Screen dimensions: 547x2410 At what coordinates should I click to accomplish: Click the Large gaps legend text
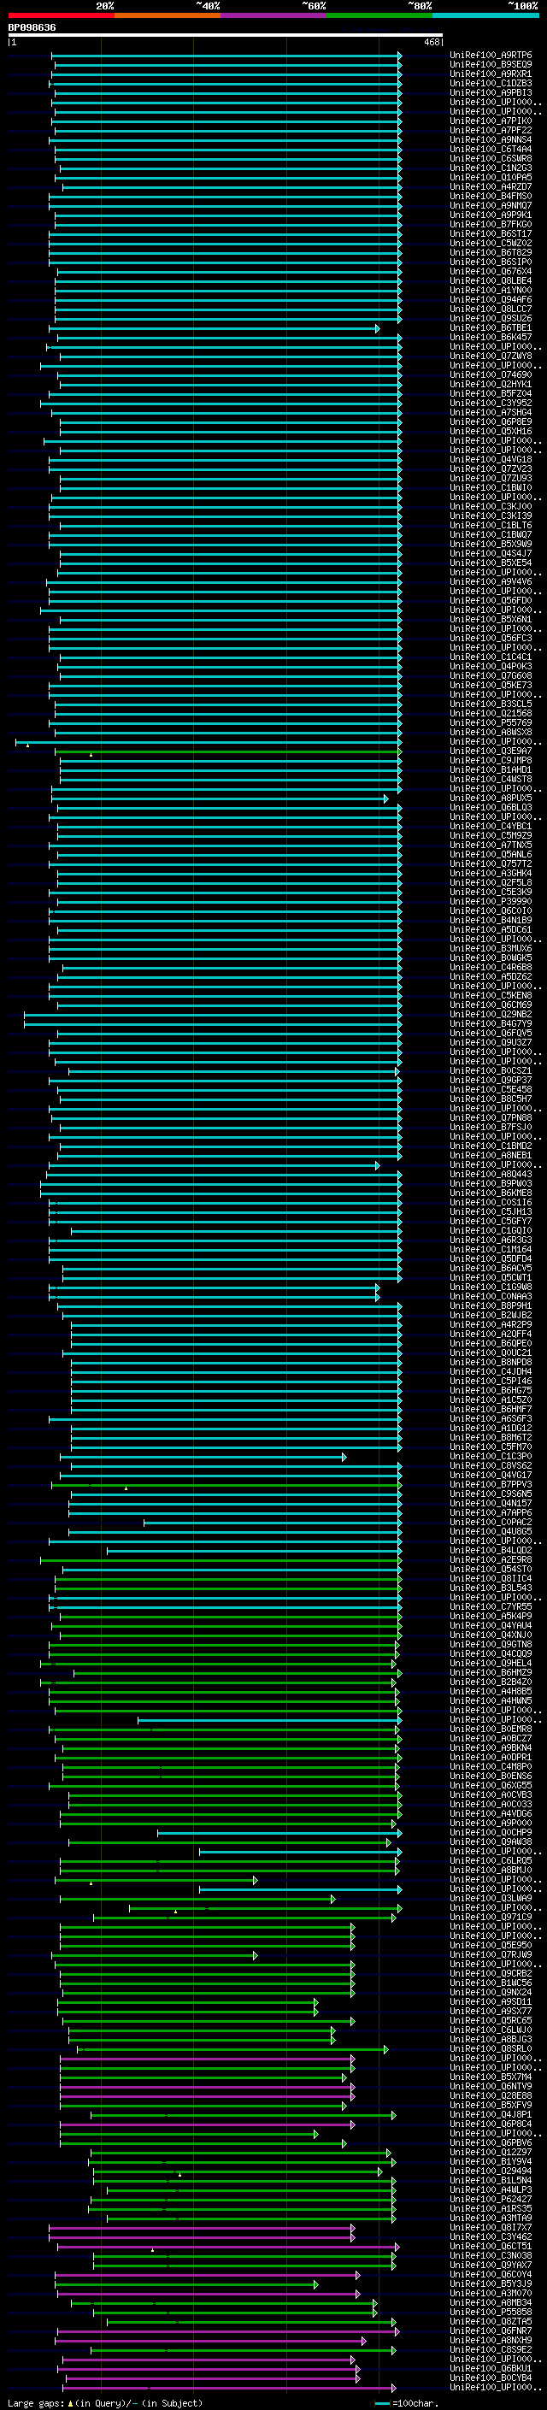click(37, 2402)
